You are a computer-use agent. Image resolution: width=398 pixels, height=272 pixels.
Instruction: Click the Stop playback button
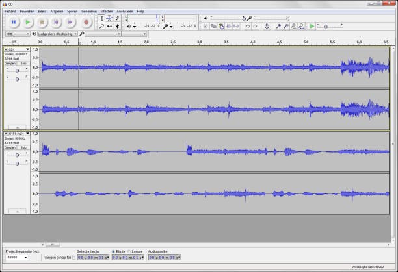coord(42,23)
